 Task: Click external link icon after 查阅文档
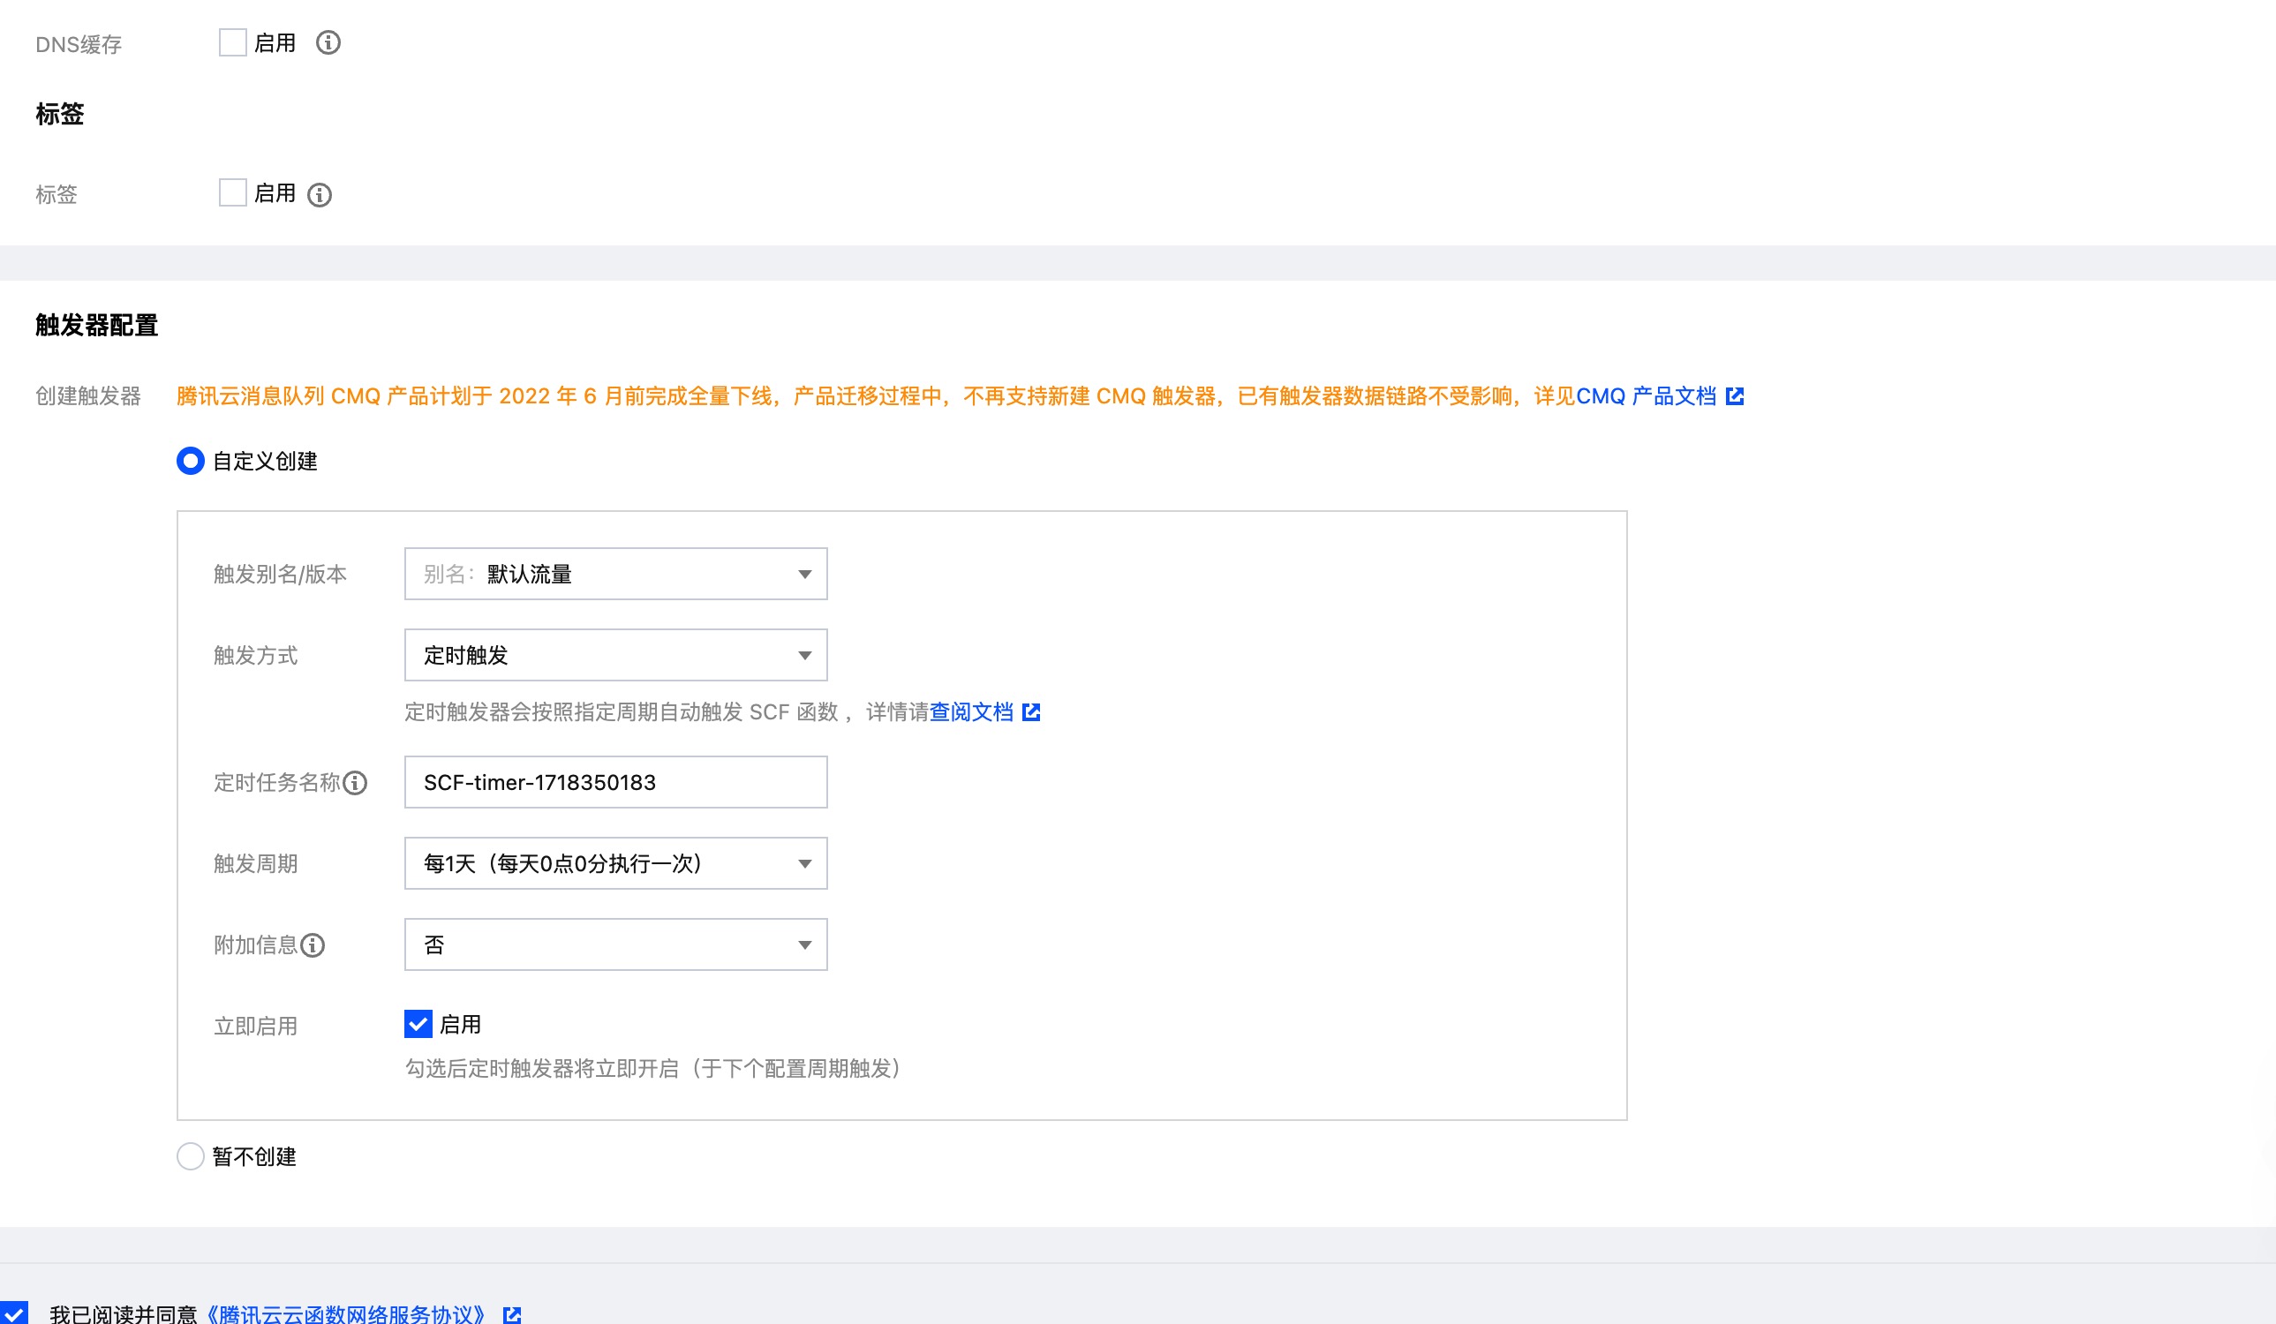point(1031,712)
